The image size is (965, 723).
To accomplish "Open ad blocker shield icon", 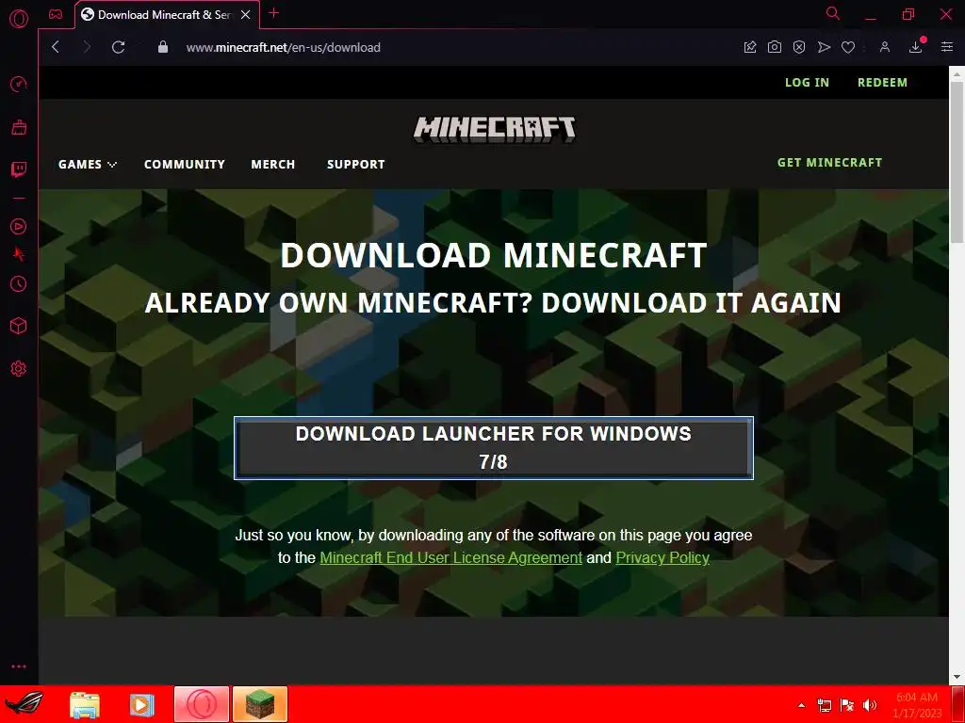I will [x=799, y=47].
